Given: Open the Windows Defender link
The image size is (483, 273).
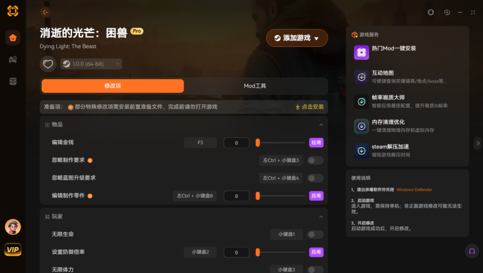Looking at the screenshot, I should (x=414, y=190).
